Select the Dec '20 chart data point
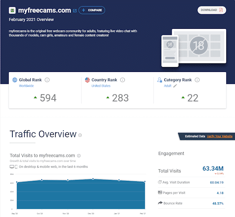The width and height of the screenshot is (235, 217). click(x=93, y=179)
